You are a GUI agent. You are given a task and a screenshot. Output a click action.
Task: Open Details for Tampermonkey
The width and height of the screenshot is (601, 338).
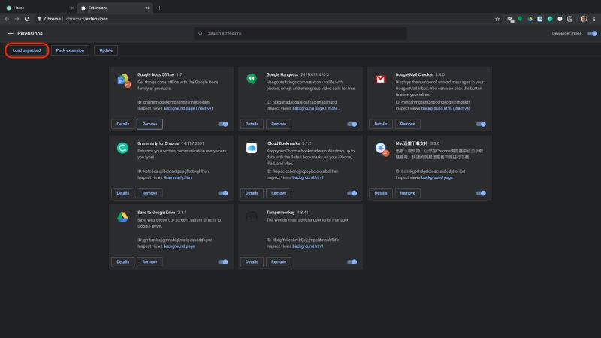tap(252, 262)
